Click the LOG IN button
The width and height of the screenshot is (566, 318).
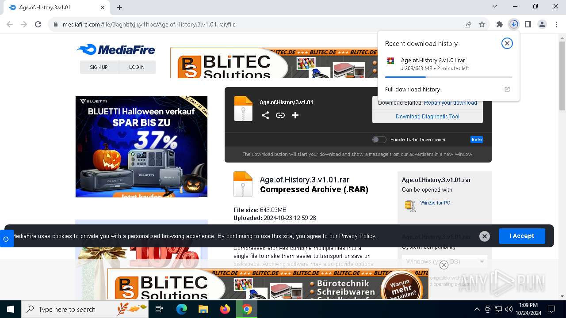click(137, 67)
